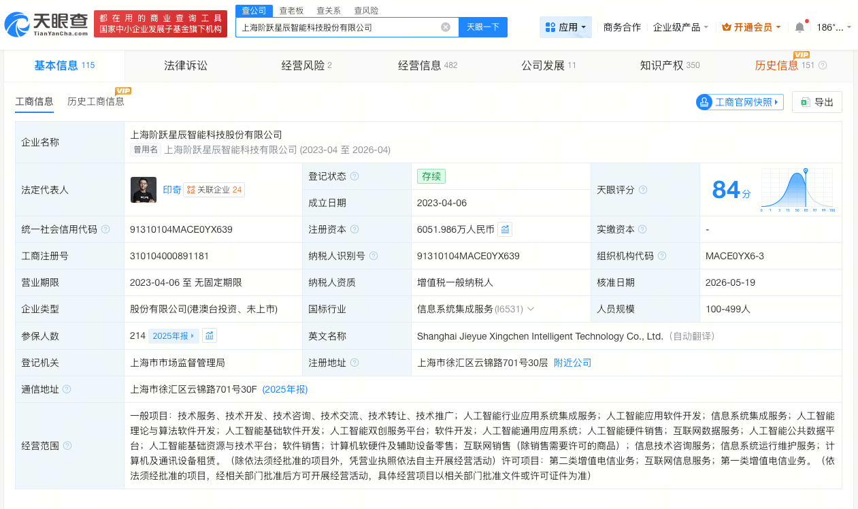Select the 知识产权 tab

coord(670,65)
